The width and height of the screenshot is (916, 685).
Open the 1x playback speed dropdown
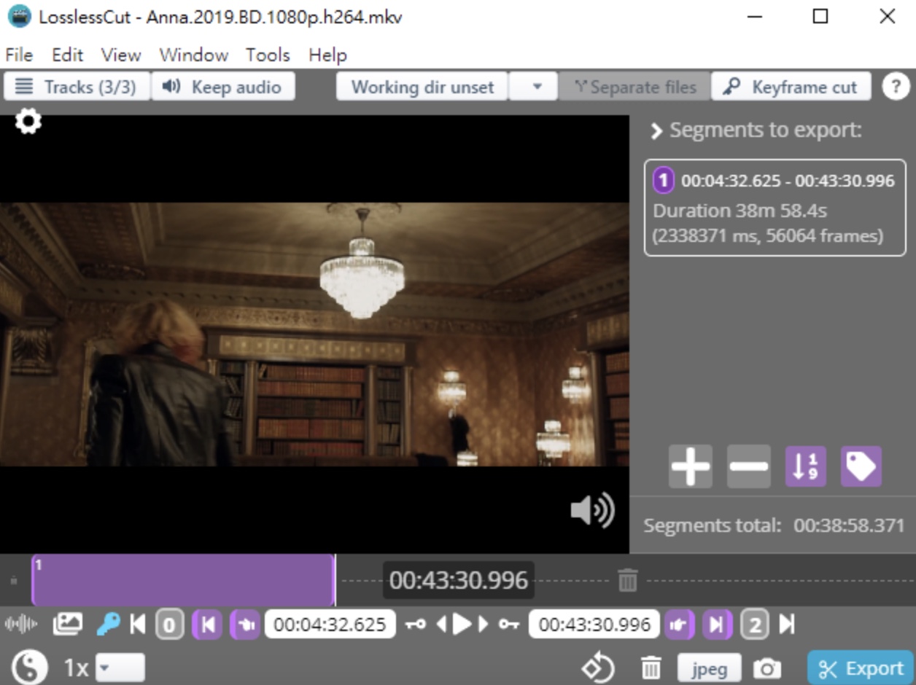click(x=120, y=668)
